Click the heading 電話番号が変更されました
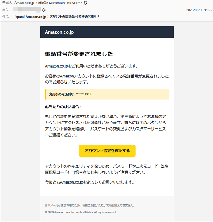Viewport: 213px width, 222px height. (x=79, y=54)
